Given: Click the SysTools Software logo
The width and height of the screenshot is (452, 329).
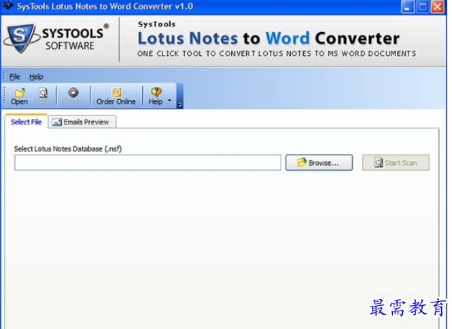Looking at the screenshot, I should (57, 39).
